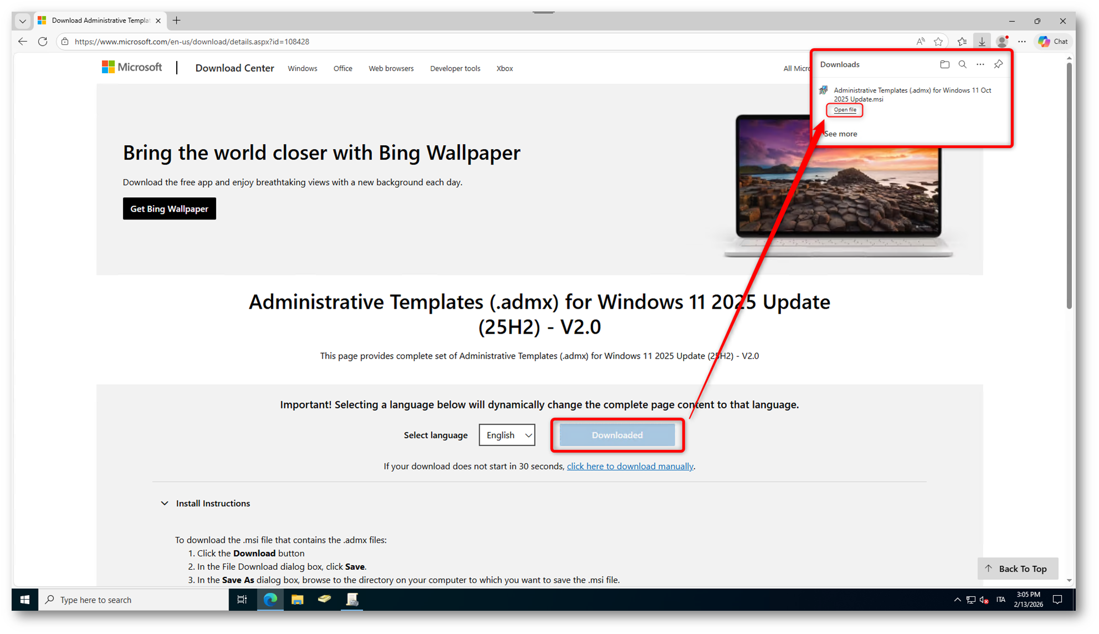The width and height of the screenshot is (1099, 634).
Task: Click Open file under downloaded msi
Action: [845, 110]
